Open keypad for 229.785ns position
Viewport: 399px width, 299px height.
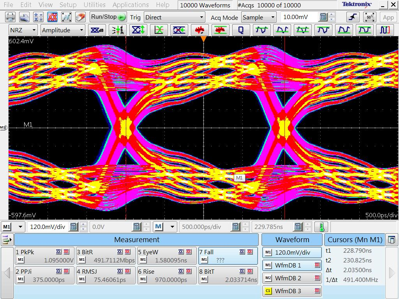(x=298, y=227)
